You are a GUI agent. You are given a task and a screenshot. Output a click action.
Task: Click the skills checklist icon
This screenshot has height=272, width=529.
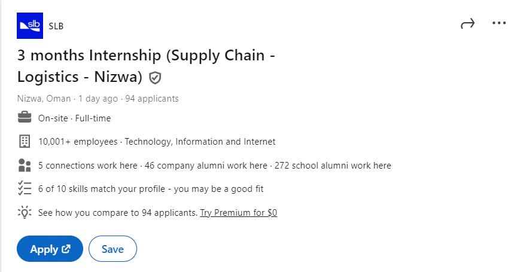coord(25,188)
